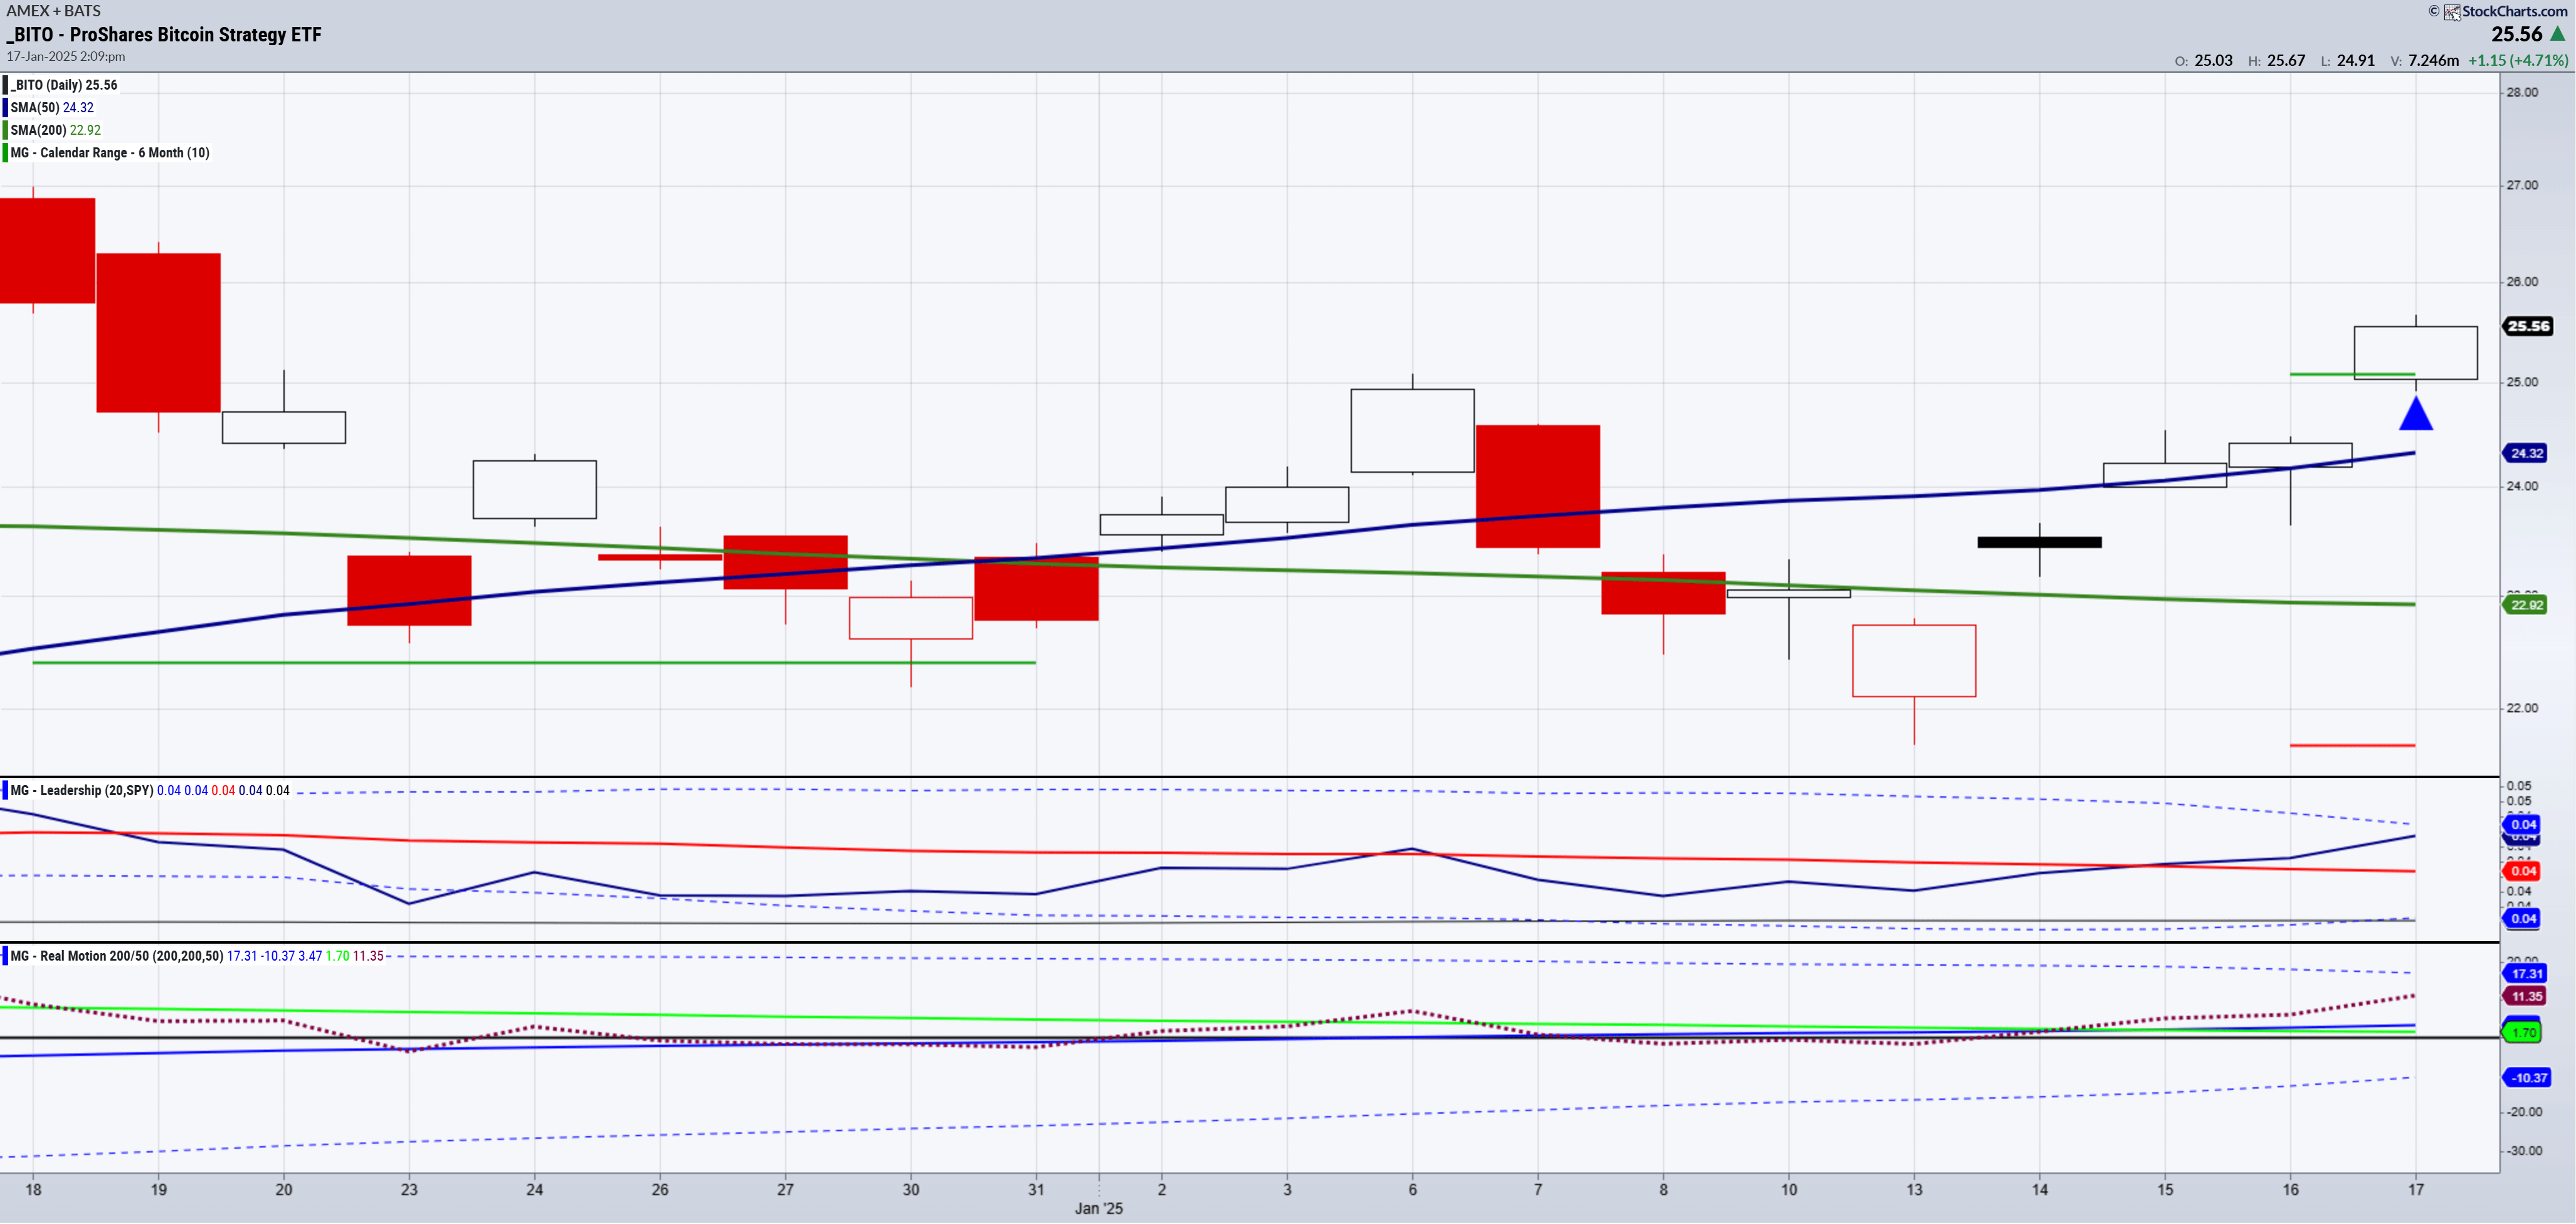Click the open value O: 25.03

[2203, 60]
